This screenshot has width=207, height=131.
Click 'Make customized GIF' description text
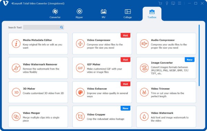[x=105, y=70]
